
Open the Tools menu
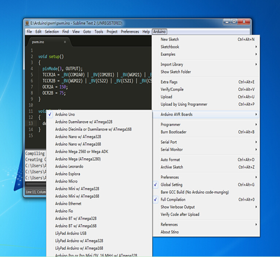tap(99, 32)
